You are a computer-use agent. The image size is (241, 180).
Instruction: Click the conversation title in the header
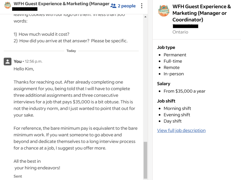click(61, 4)
